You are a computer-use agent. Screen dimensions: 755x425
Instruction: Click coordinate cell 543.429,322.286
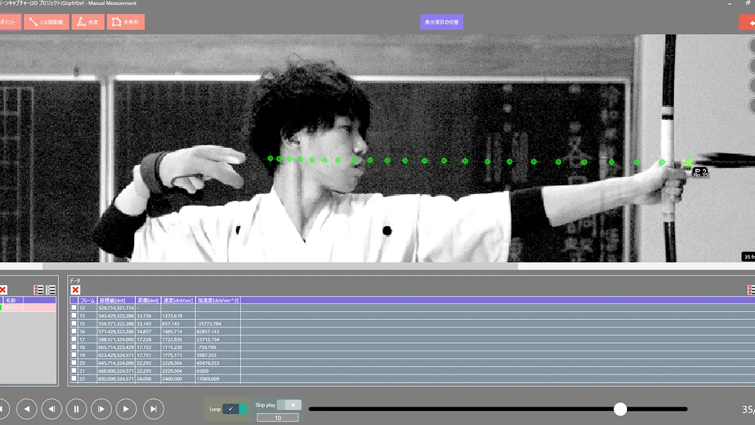click(116, 316)
